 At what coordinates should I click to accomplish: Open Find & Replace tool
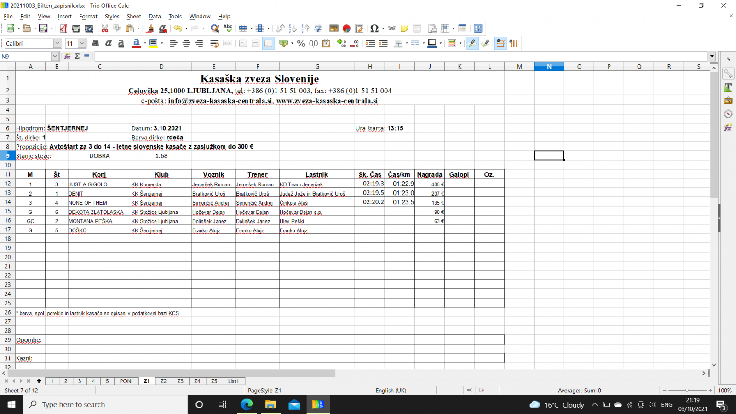tap(214, 29)
